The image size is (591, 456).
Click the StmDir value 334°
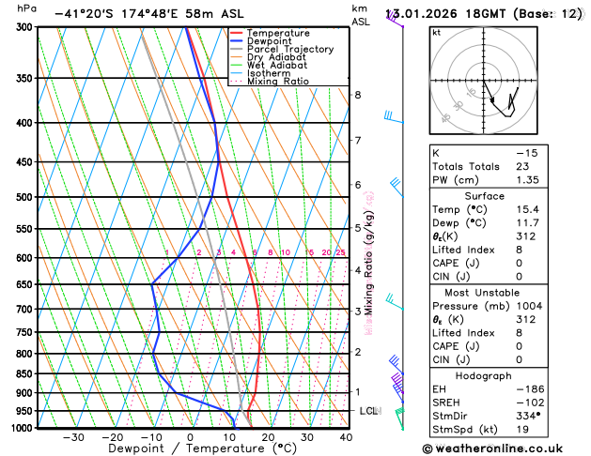528,416
